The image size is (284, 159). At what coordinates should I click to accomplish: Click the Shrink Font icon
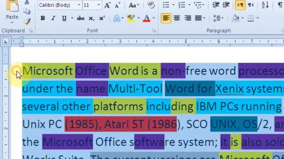[117, 5]
